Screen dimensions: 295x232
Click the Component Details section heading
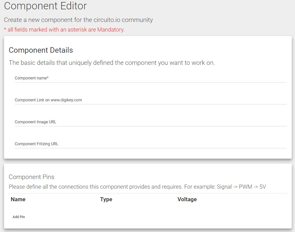(x=41, y=50)
